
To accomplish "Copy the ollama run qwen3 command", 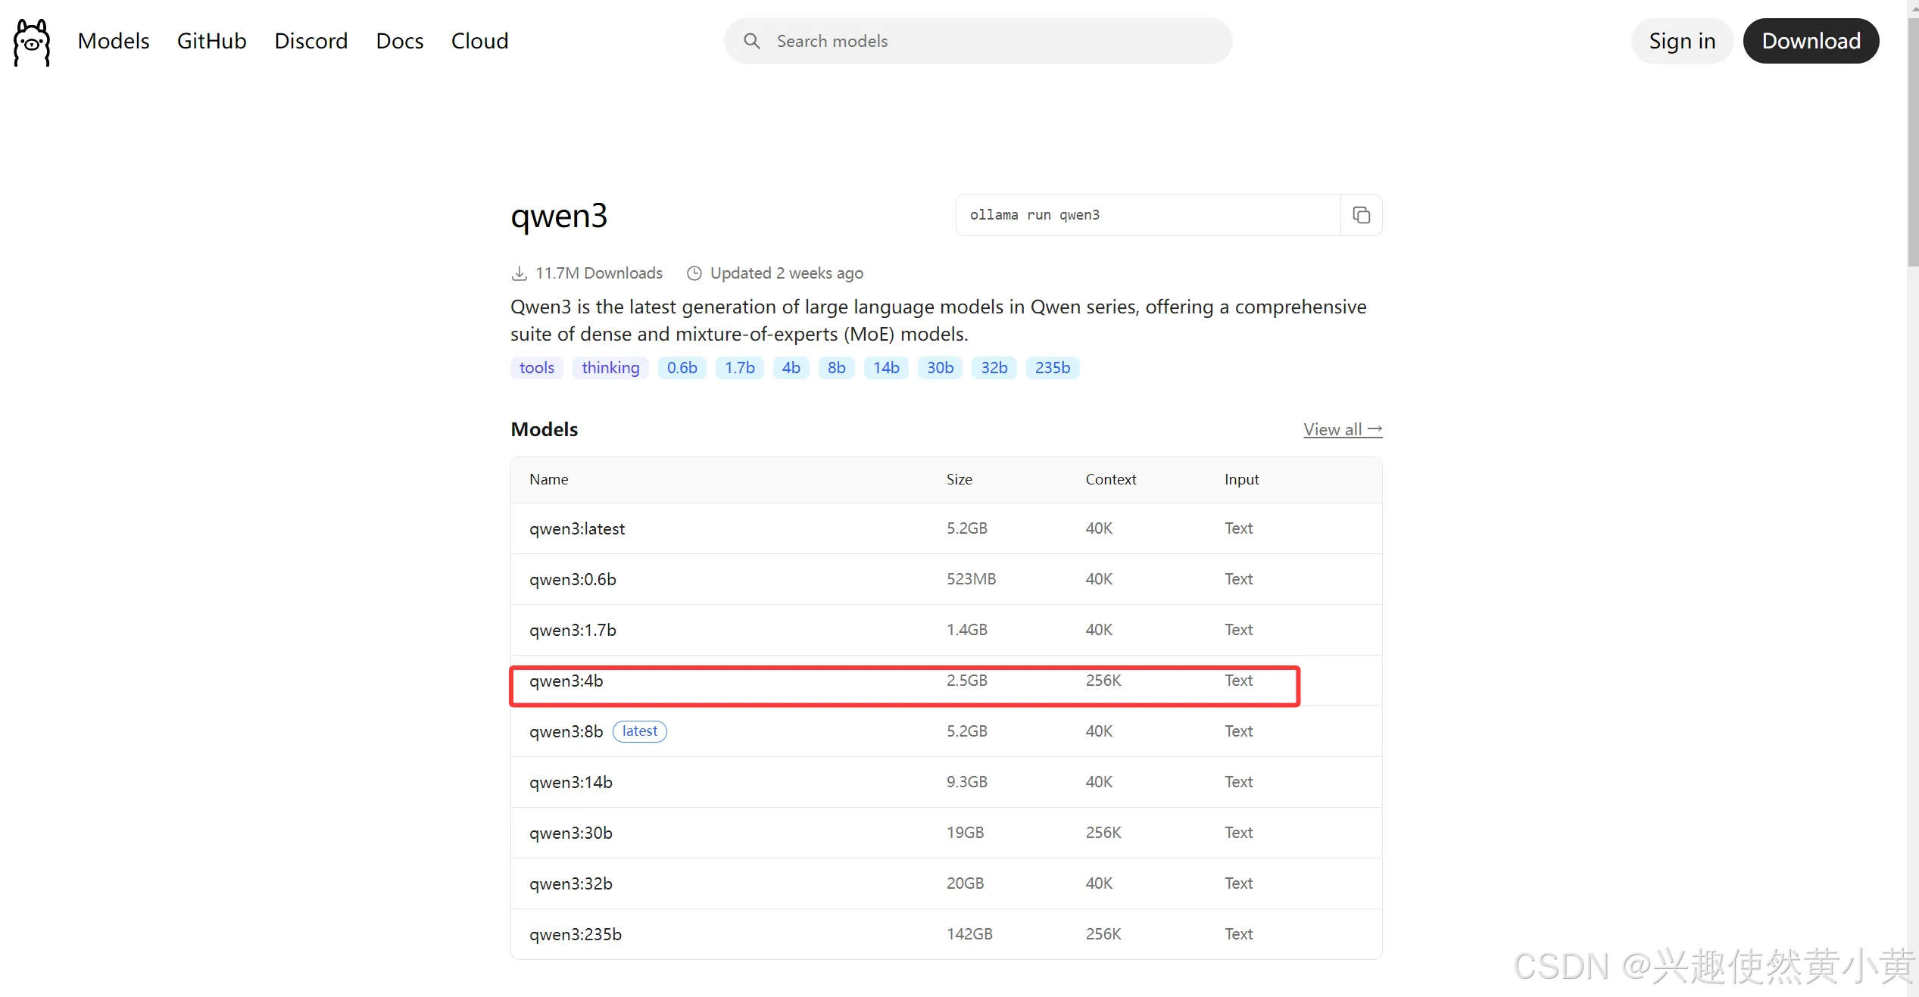I will click(x=1361, y=215).
